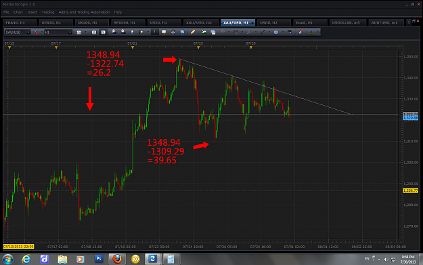Open the Help menu
The width and height of the screenshot is (423, 265).
(x=118, y=12)
